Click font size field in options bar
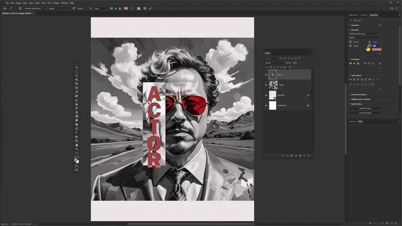Screen dimensions: 402x226 click(x=82, y=8)
